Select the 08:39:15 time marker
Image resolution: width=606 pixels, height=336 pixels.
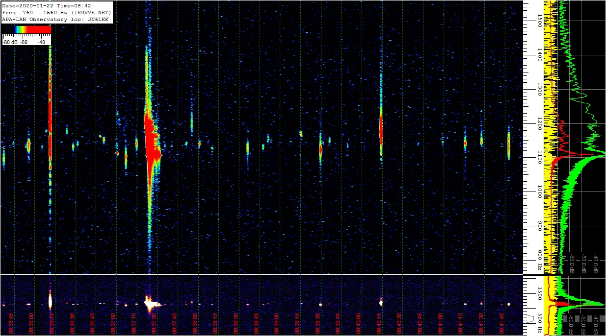297,323
